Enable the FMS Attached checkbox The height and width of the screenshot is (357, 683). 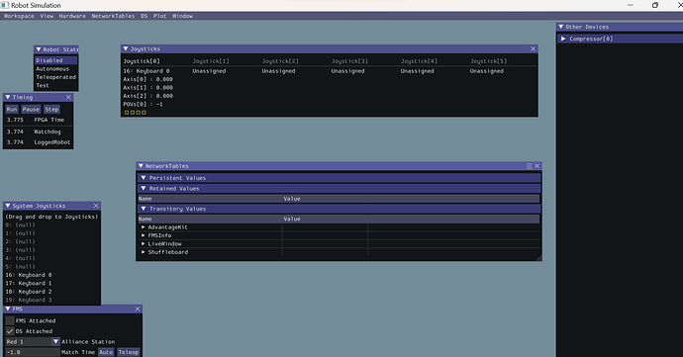click(x=10, y=320)
